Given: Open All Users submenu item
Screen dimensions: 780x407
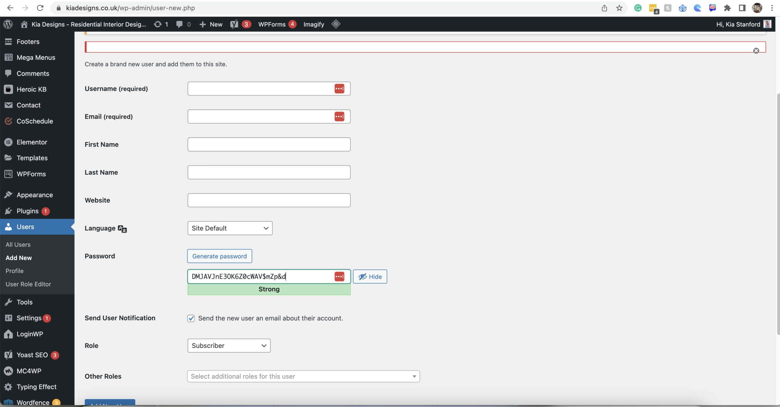Looking at the screenshot, I should point(18,245).
